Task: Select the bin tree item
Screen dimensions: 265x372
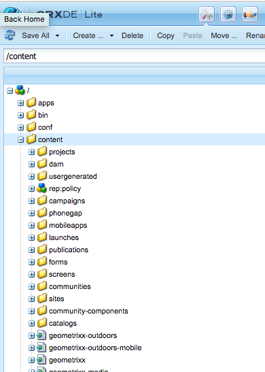Action: [x=43, y=115]
